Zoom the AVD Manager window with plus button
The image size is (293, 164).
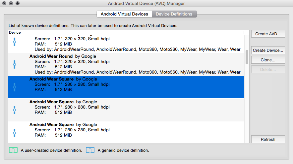coord(18,3)
